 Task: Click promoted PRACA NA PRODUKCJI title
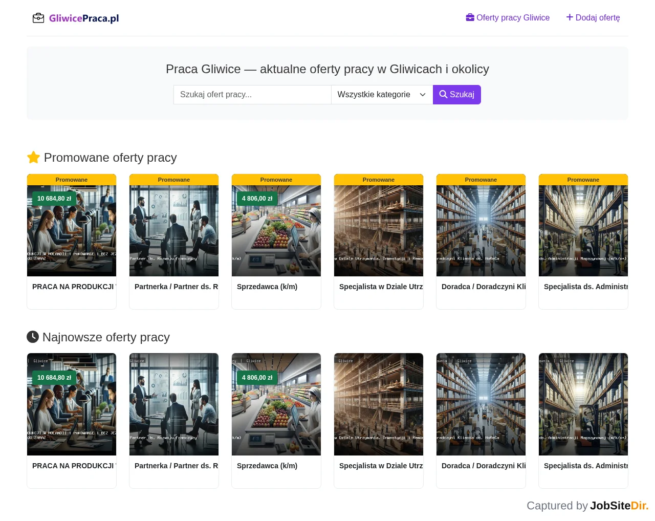click(x=74, y=287)
